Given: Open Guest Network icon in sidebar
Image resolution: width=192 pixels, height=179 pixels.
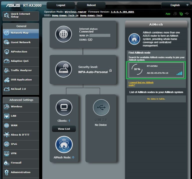Looking at the screenshot, I should pos(6,42).
